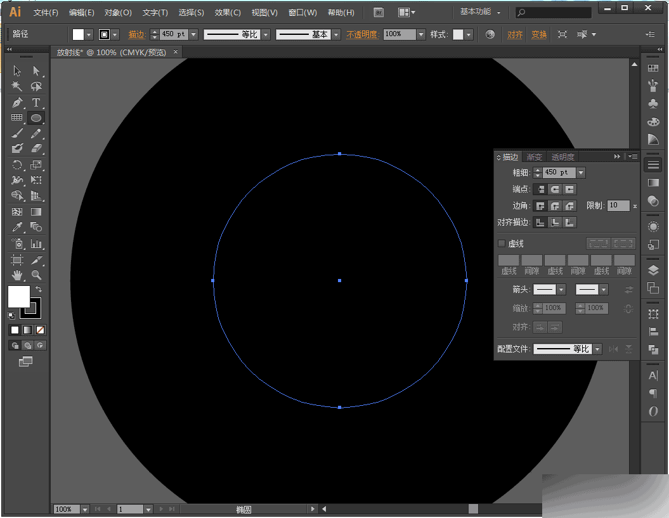Open brush definition 基本 dropdown
This screenshot has width=669, height=518.
[337, 35]
